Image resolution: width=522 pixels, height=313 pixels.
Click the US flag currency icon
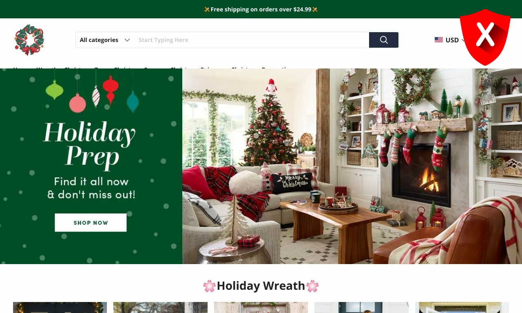(439, 40)
